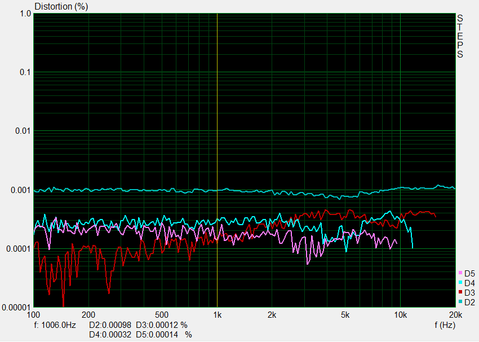The image size is (479, 342).
Task: Click the D4:0.00032 readout value
Action: (110, 335)
